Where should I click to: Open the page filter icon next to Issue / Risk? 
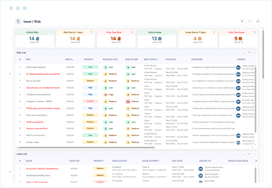coord(242,21)
